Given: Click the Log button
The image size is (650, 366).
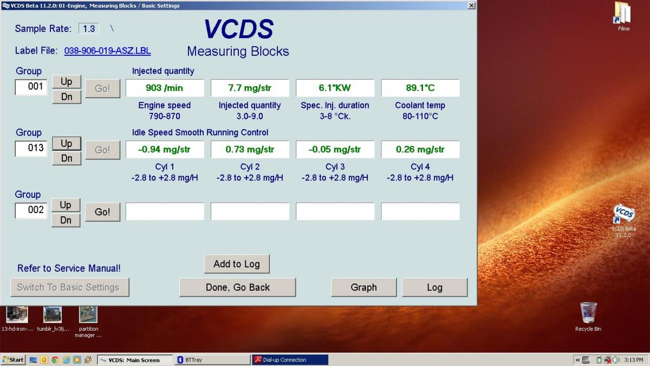Looking at the screenshot, I should [434, 287].
